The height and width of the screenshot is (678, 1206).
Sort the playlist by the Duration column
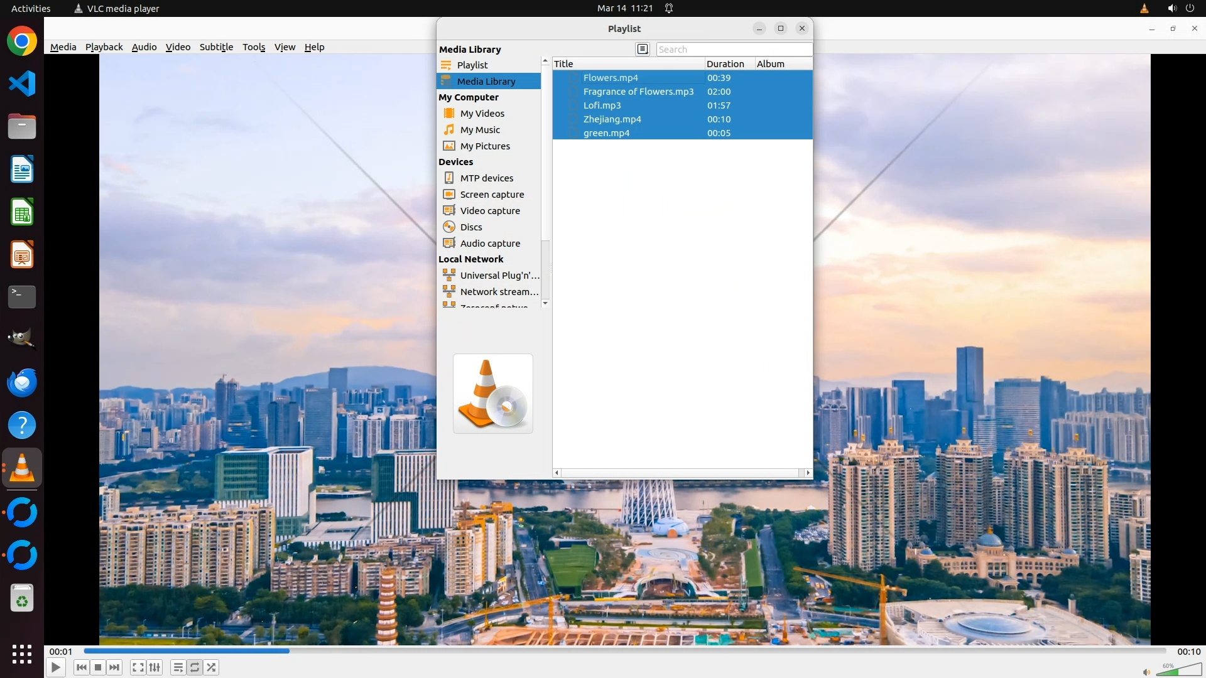(x=725, y=64)
